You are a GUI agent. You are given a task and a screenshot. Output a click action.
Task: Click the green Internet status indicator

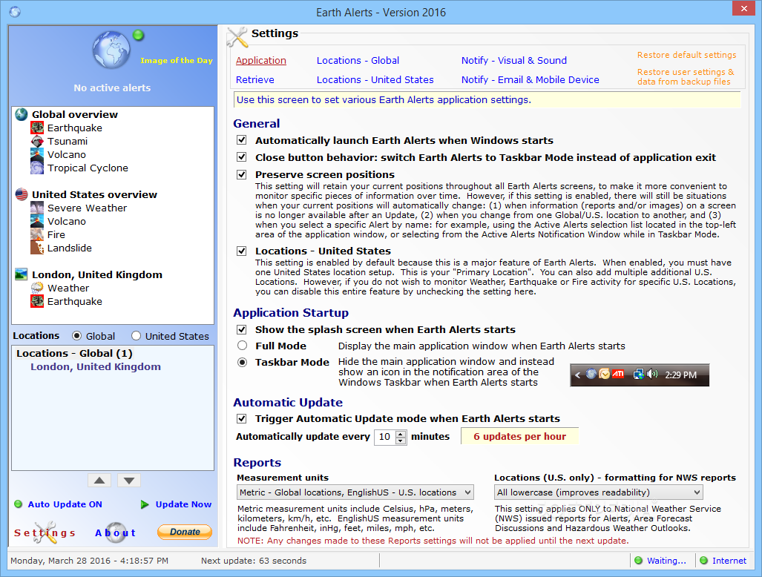pos(703,561)
